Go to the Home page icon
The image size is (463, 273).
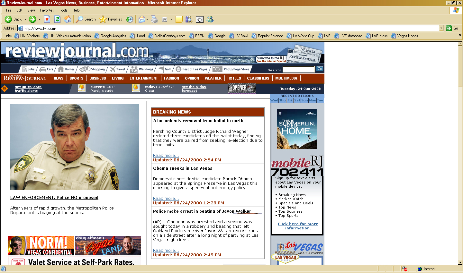(x=68, y=19)
